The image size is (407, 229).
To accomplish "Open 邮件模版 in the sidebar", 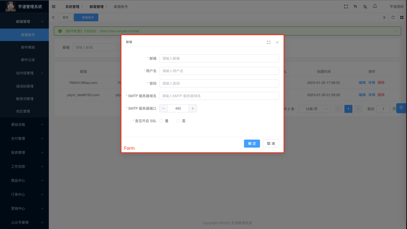I will (x=28, y=47).
